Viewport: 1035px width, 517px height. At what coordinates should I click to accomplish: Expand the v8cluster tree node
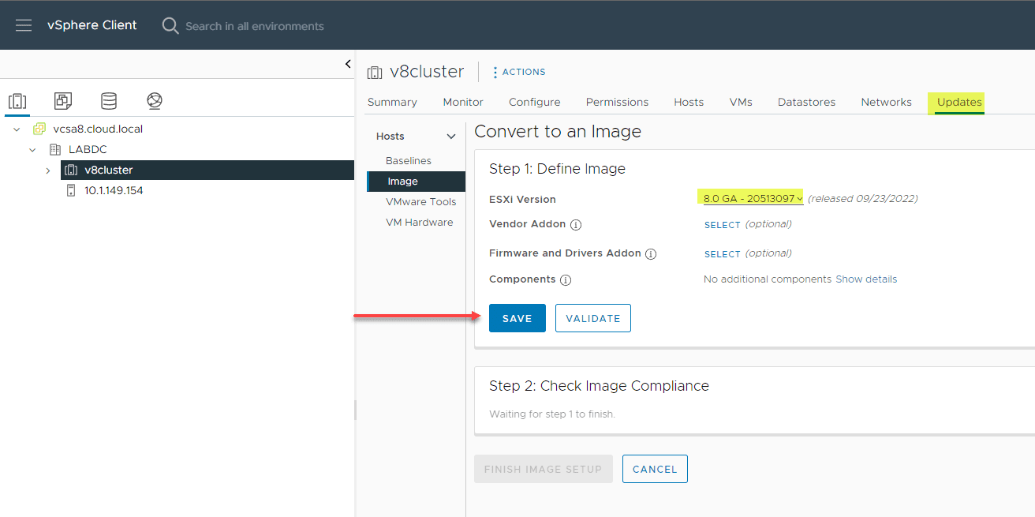click(48, 170)
